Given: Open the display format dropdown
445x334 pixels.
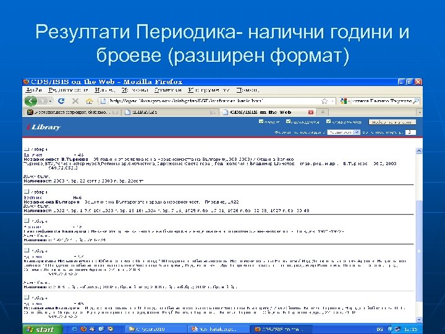Looking at the screenshot, I should pos(344,132).
